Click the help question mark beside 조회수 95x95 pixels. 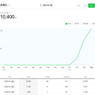[9, 5]
